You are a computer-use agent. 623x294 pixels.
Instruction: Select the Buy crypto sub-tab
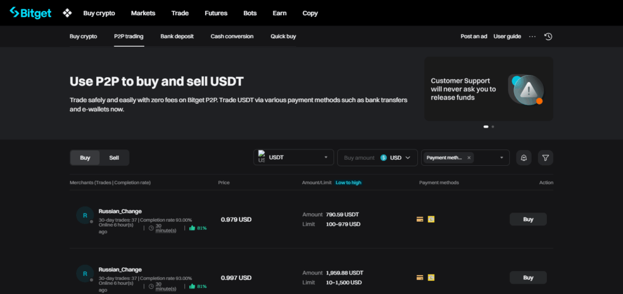(x=83, y=36)
